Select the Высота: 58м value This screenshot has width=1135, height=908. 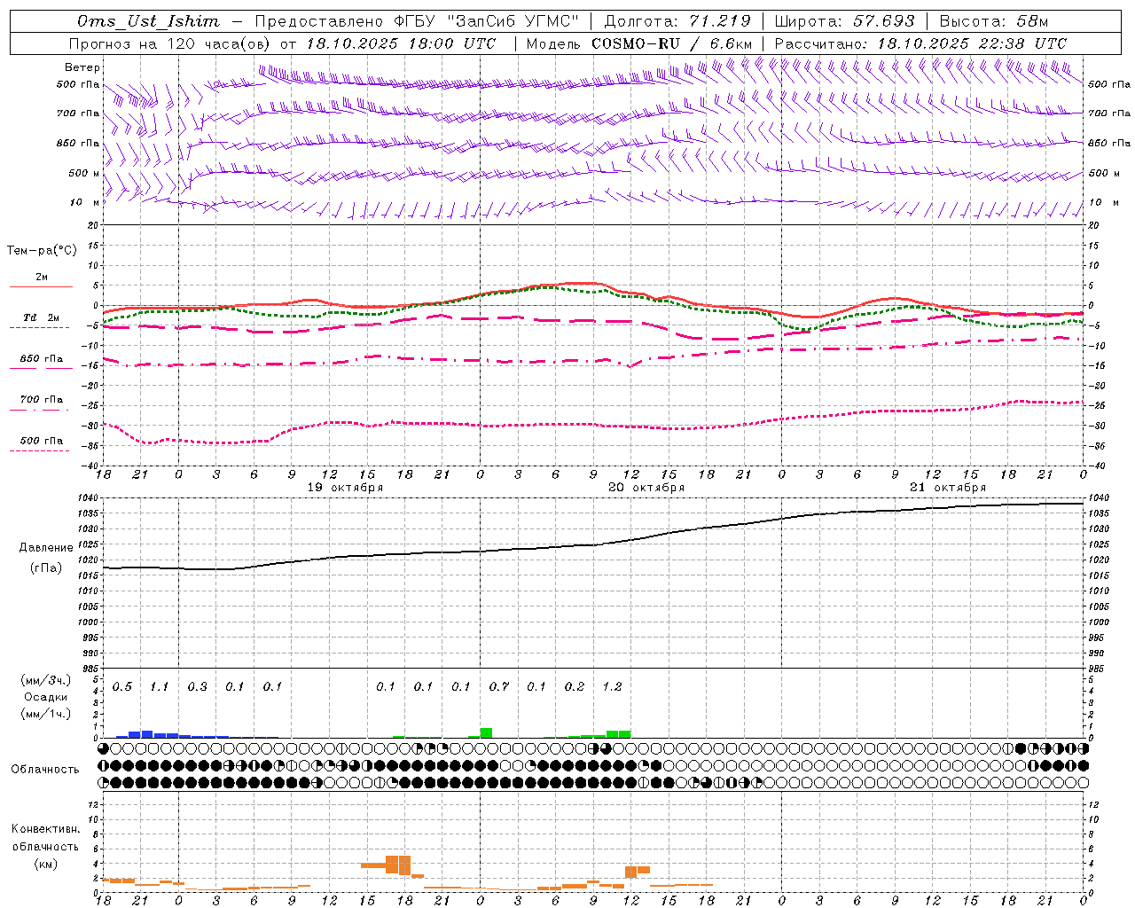tap(994, 21)
